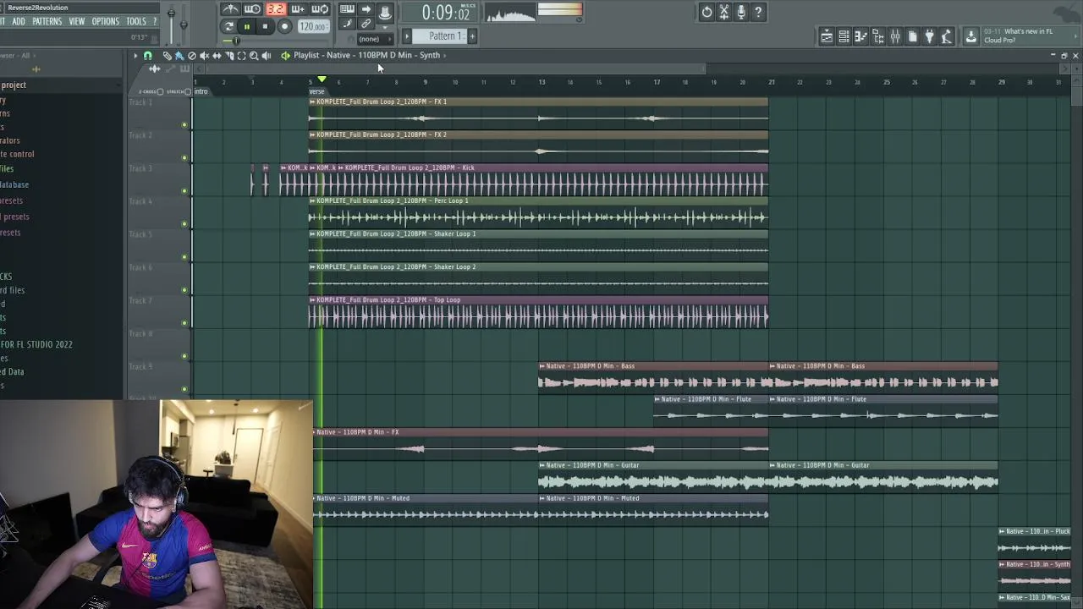Mute Track 2 with green dot

(x=184, y=158)
